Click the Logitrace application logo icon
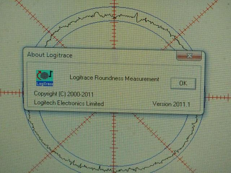 pos(45,78)
